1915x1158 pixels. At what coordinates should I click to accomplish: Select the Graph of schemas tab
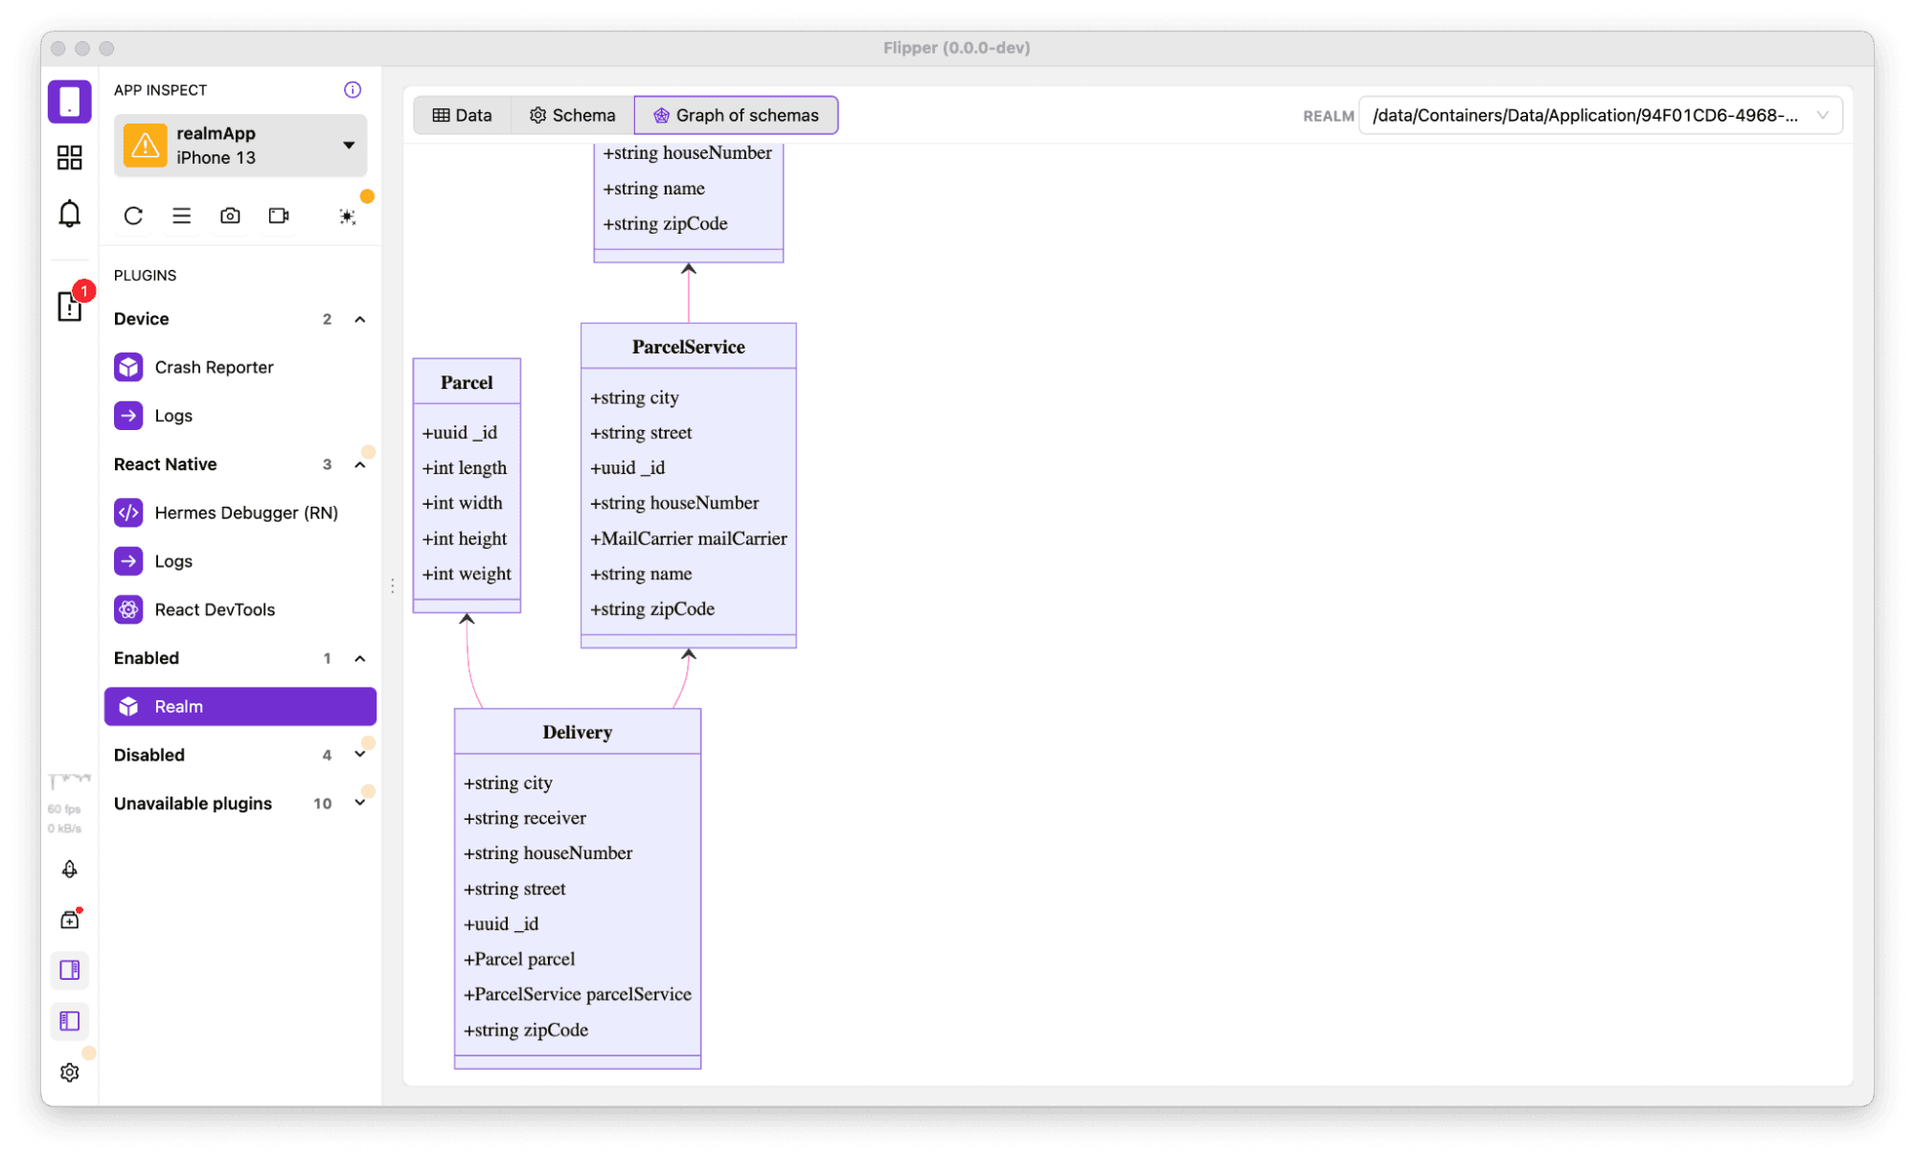(736, 115)
